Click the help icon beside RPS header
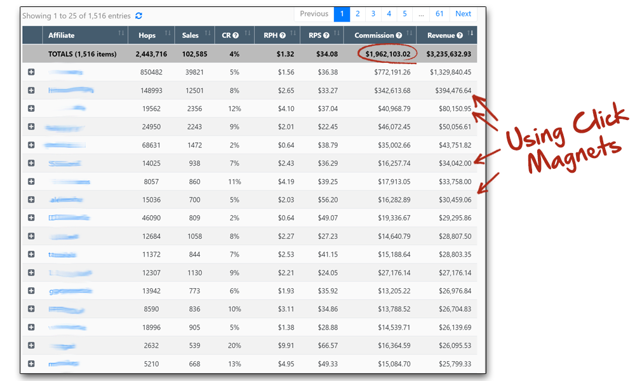The image size is (635, 381). 326,36
